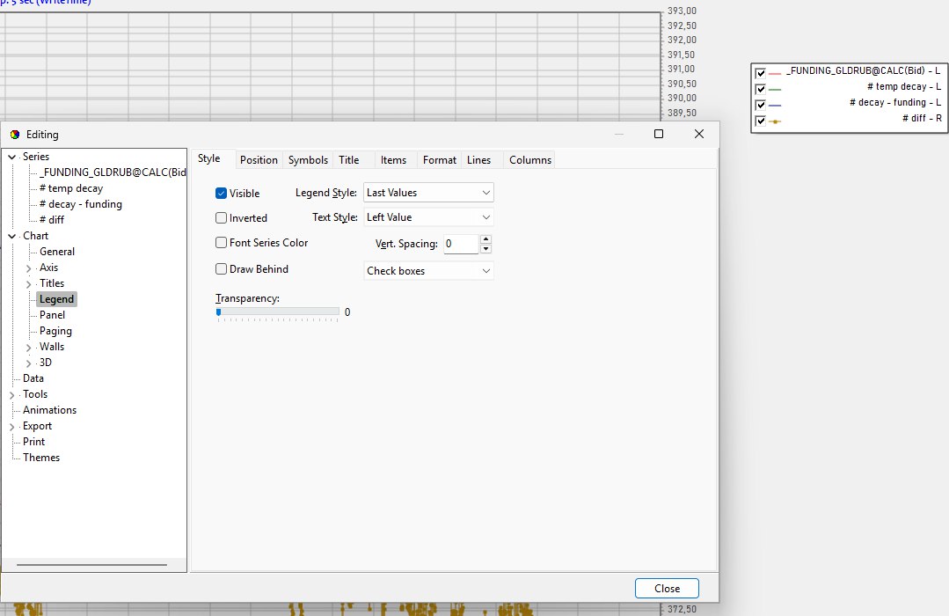The width and height of the screenshot is (949, 616).
Task: Open the Position tab
Action: click(259, 160)
